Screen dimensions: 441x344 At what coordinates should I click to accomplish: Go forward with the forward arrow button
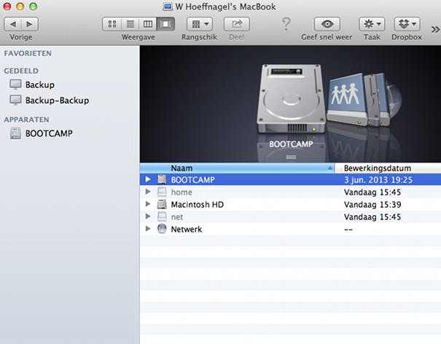(x=30, y=24)
